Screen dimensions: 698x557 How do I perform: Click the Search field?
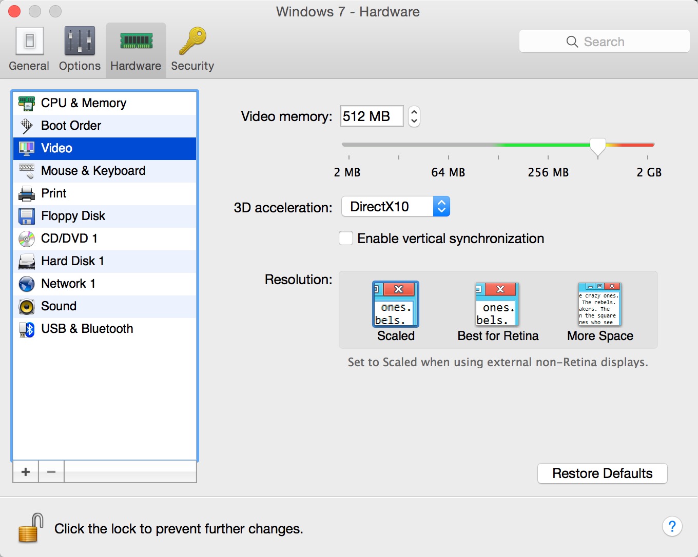click(x=604, y=41)
